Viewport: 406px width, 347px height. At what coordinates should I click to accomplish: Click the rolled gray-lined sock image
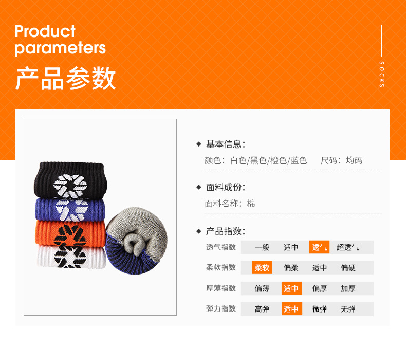coord(137,241)
